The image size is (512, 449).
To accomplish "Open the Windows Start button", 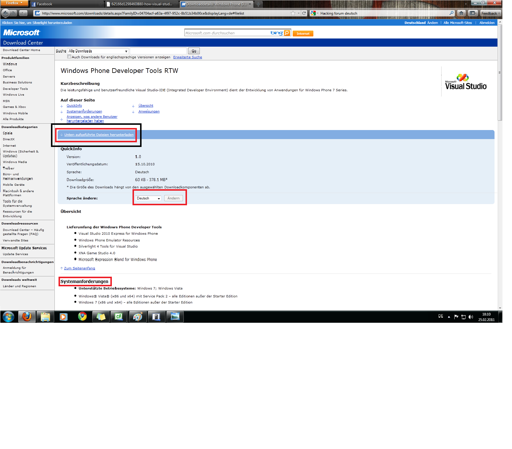I will pos(8,317).
